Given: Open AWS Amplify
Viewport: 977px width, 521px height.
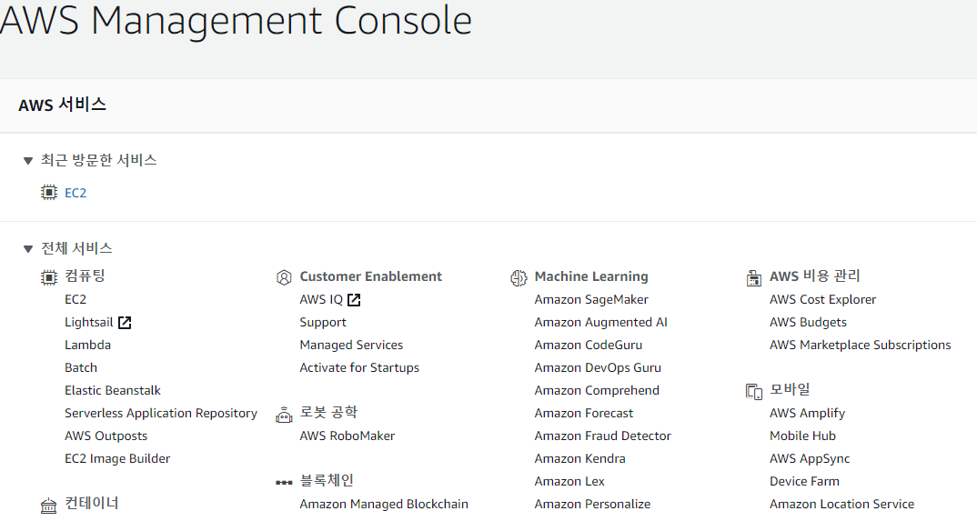Looking at the screenshot, I should click(x=808, y=414).
